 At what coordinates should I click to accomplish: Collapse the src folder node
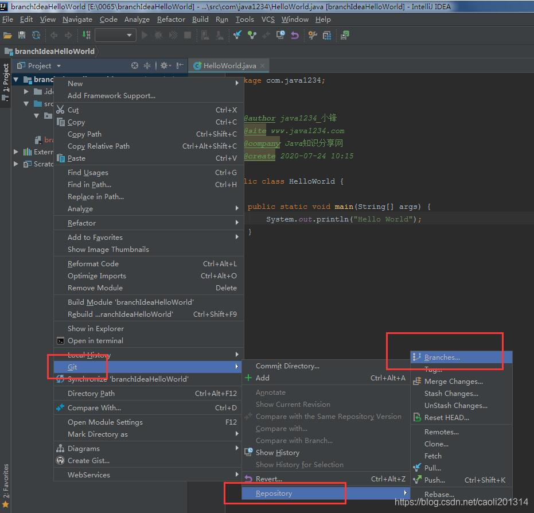point(26,104)
